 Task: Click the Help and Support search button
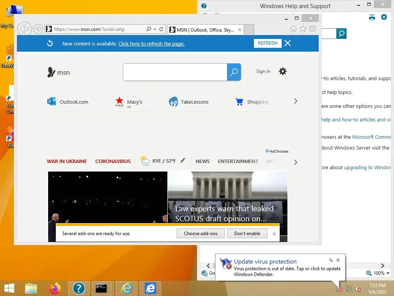click(x=342, y=34)
